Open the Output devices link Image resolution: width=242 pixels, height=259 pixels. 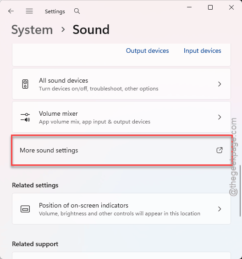click(148, 51)
